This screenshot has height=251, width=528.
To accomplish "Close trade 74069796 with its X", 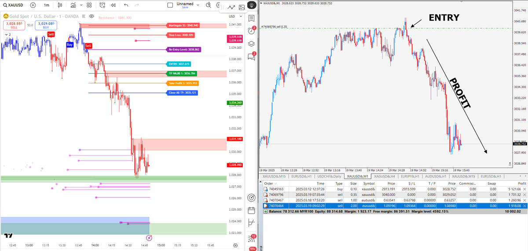I will click(524, 194).
